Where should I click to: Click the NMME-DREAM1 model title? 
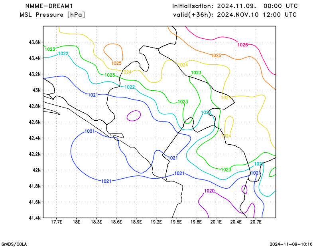pyautogui.click(x=49, y=6)
